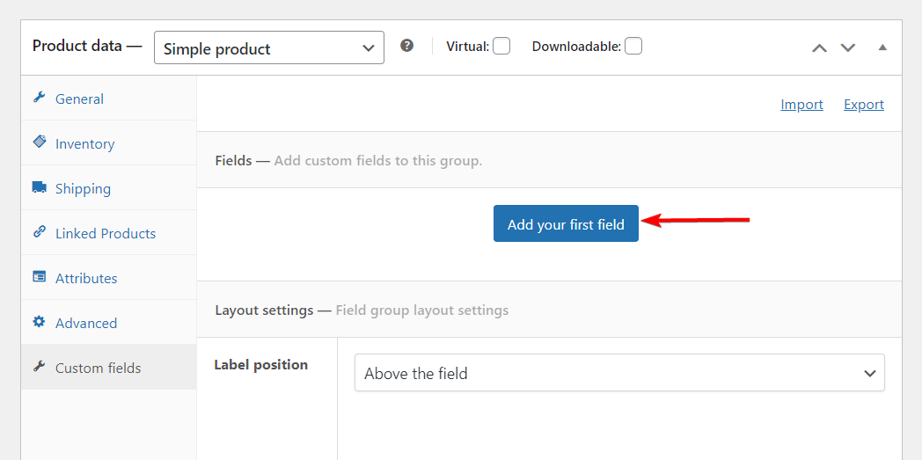Screen dimensions: 922x460
Task: Click the Inventory tag icon
Action: [x=40, y=142]
